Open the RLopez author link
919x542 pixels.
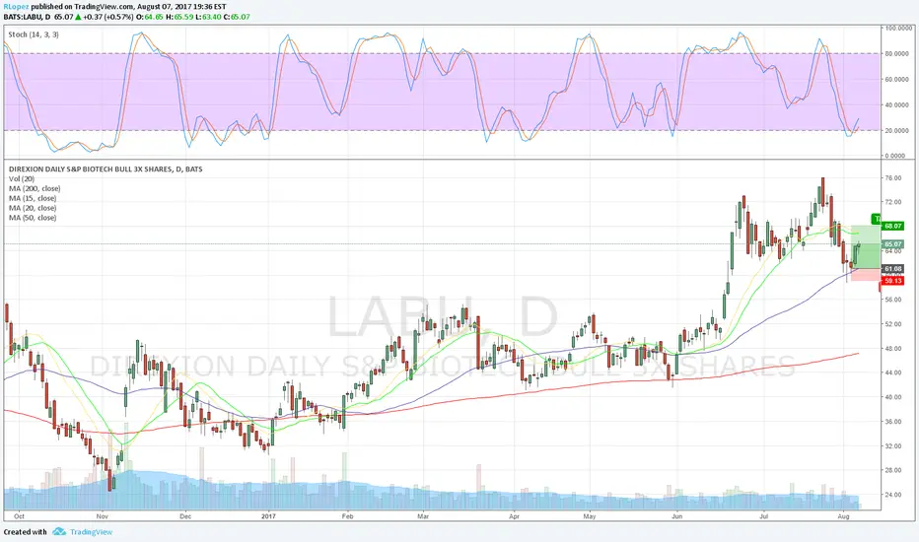[x=17, y=7]
